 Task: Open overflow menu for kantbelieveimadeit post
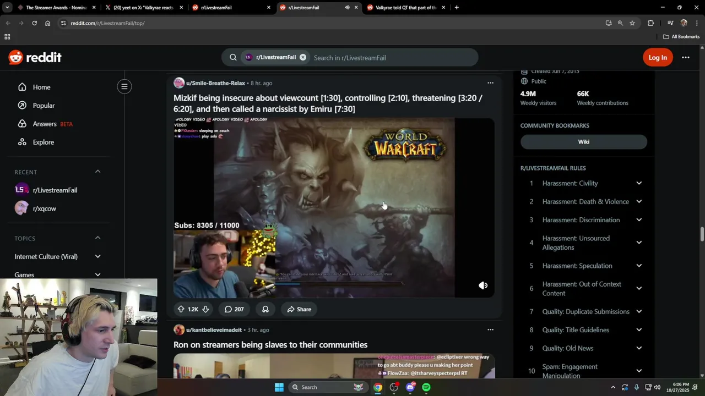(x=490, y=329)
